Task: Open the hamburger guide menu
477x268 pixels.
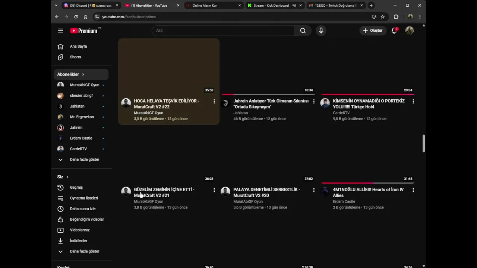Action: pos(60,31)
